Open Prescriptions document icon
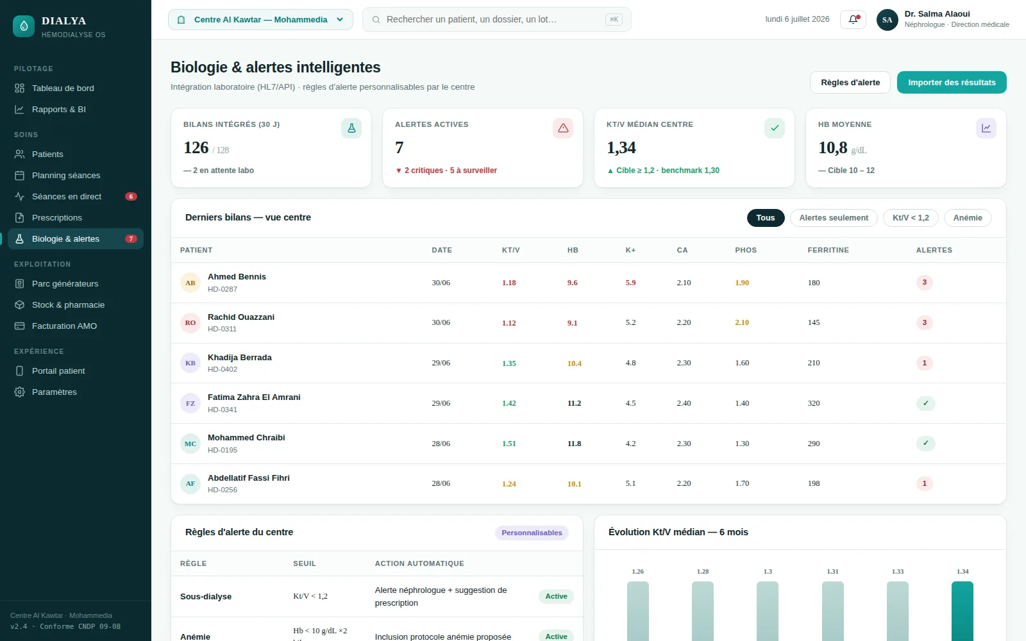Viewport: 1026px width, 641px height. [20, 217]
